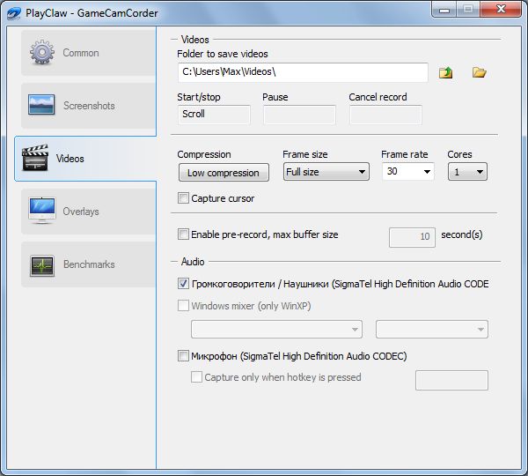Click the folder path field C:\Users\Max\Videos\
The image size is (528, 476).
pos(303,72)
